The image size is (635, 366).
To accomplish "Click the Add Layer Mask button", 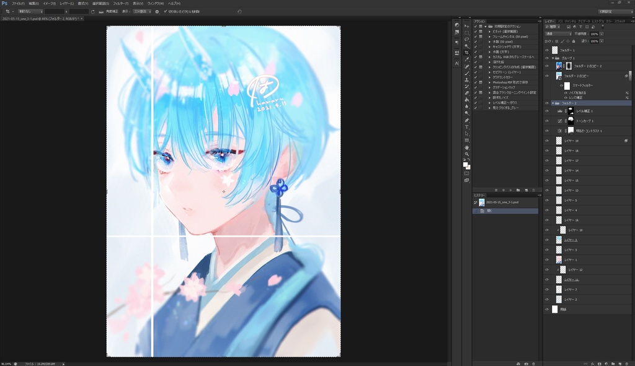I will tap(599, 364).
